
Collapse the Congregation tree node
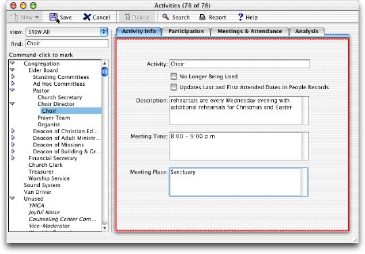tap(12, 63)
